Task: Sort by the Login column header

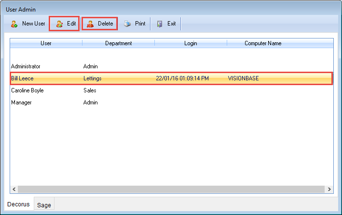Action: (x=191, y=43)
